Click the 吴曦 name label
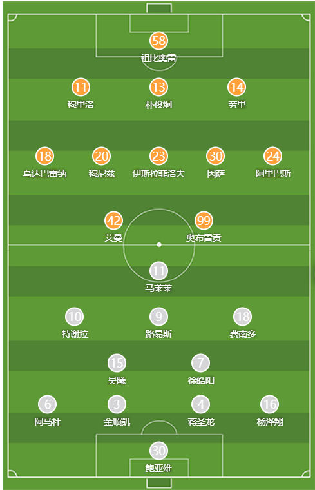This screenshot has width=315, height=490. pyautogui.click(x=117, y=380)
